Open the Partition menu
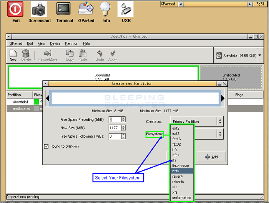 coord(71,43)
